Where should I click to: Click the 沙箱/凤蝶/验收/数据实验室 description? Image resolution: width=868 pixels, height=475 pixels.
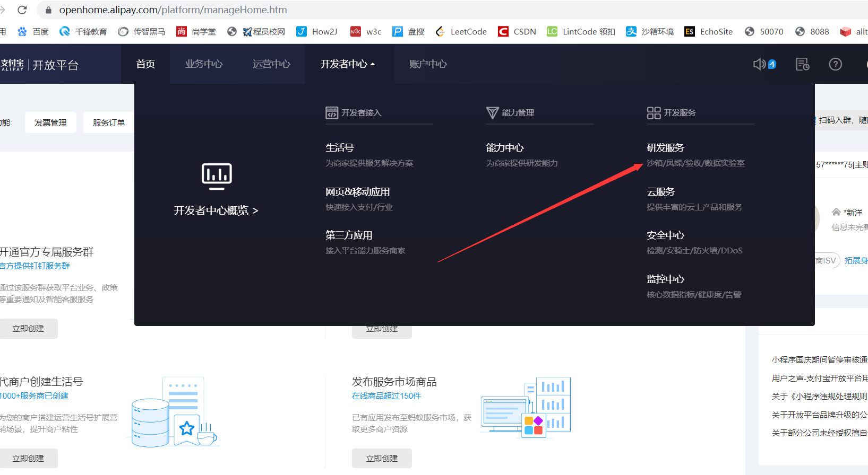(x=695, y=163)
